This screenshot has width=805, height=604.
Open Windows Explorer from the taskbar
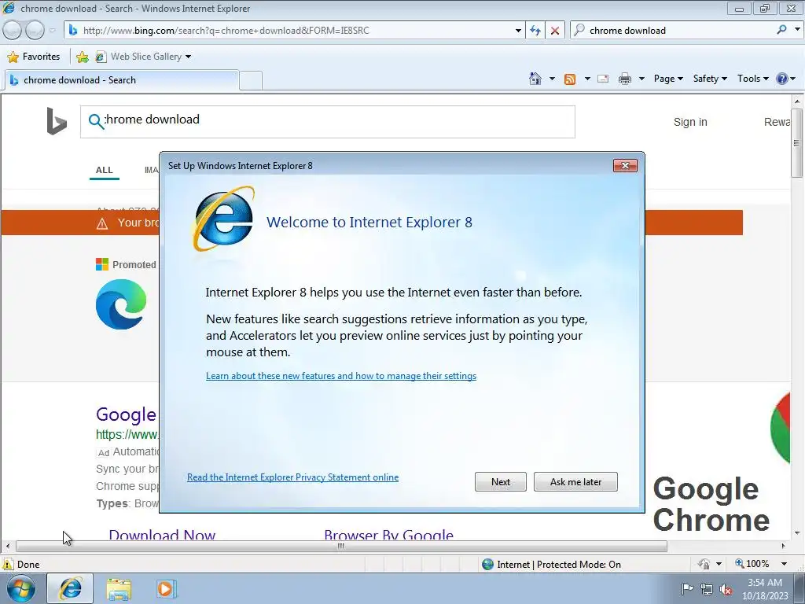[119, 589]
